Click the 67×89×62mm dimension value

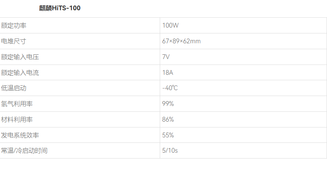pos(181,41)
